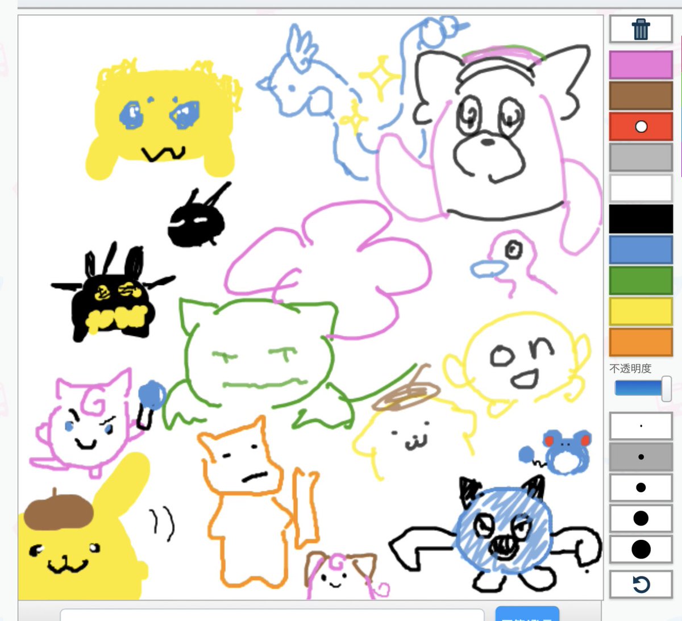This screenshot has height=621, width=682.
Task: Select the yellow color swatch
Action: point(641,311)
